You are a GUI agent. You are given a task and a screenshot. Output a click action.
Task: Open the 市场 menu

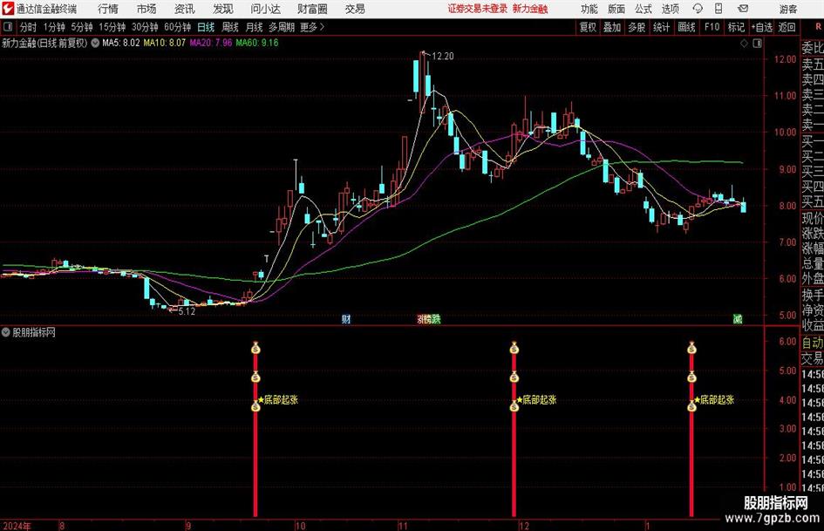146,9
